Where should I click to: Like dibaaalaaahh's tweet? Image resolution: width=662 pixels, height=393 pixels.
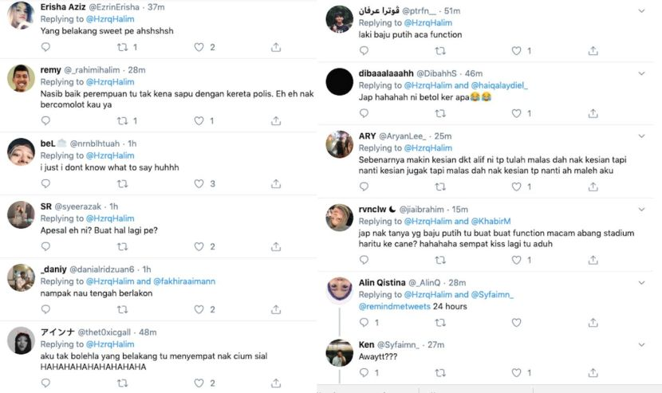[x=518, y=113]
